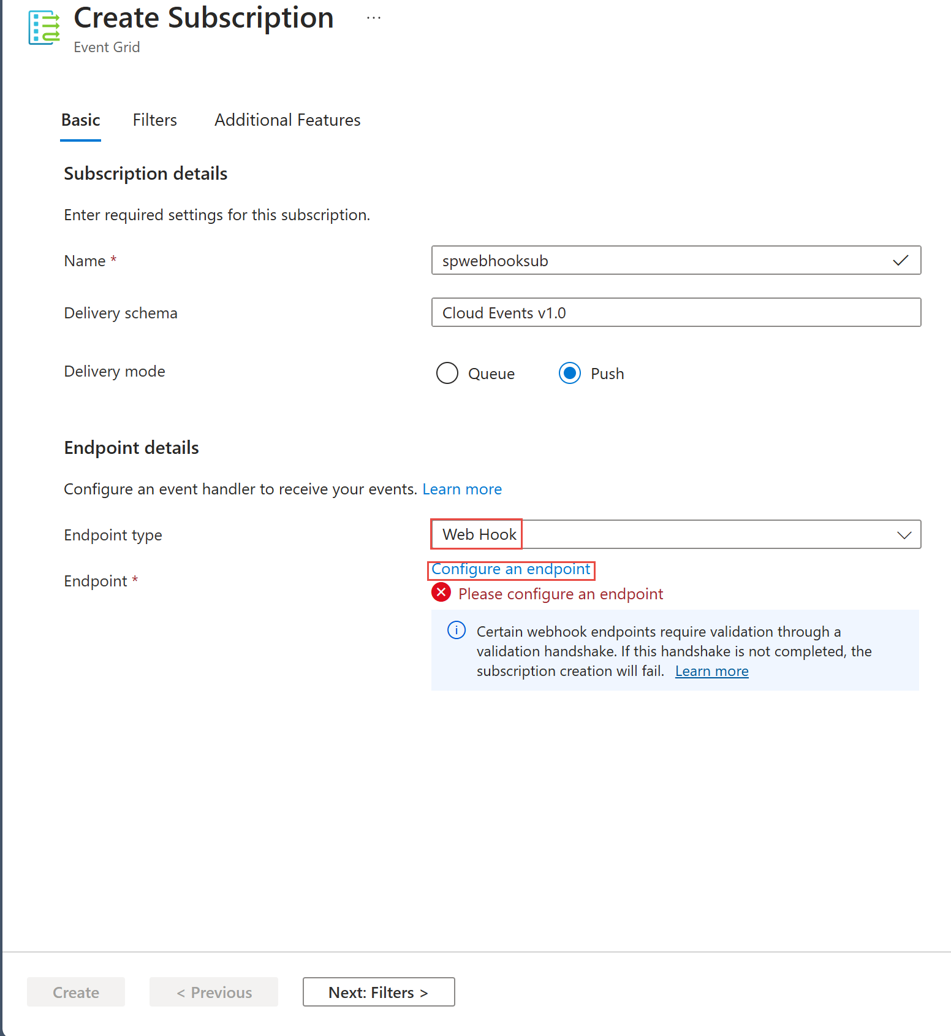This screenshot has height=1036, width=951.
Task: Open the Web Hook endpoint type combo box
Action: point(674,535)
